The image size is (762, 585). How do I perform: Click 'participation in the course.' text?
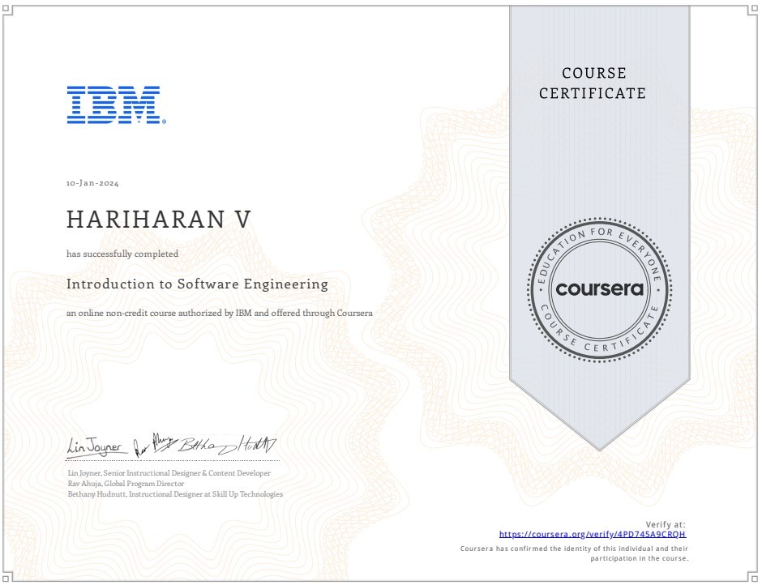[x=640, y=558]
